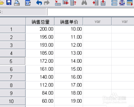Open the Go to Case tool
The image size is (134, 107).
coord(58,3)
